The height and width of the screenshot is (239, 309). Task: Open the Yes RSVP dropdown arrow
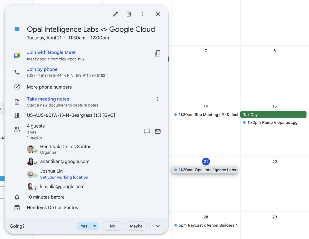95,226
